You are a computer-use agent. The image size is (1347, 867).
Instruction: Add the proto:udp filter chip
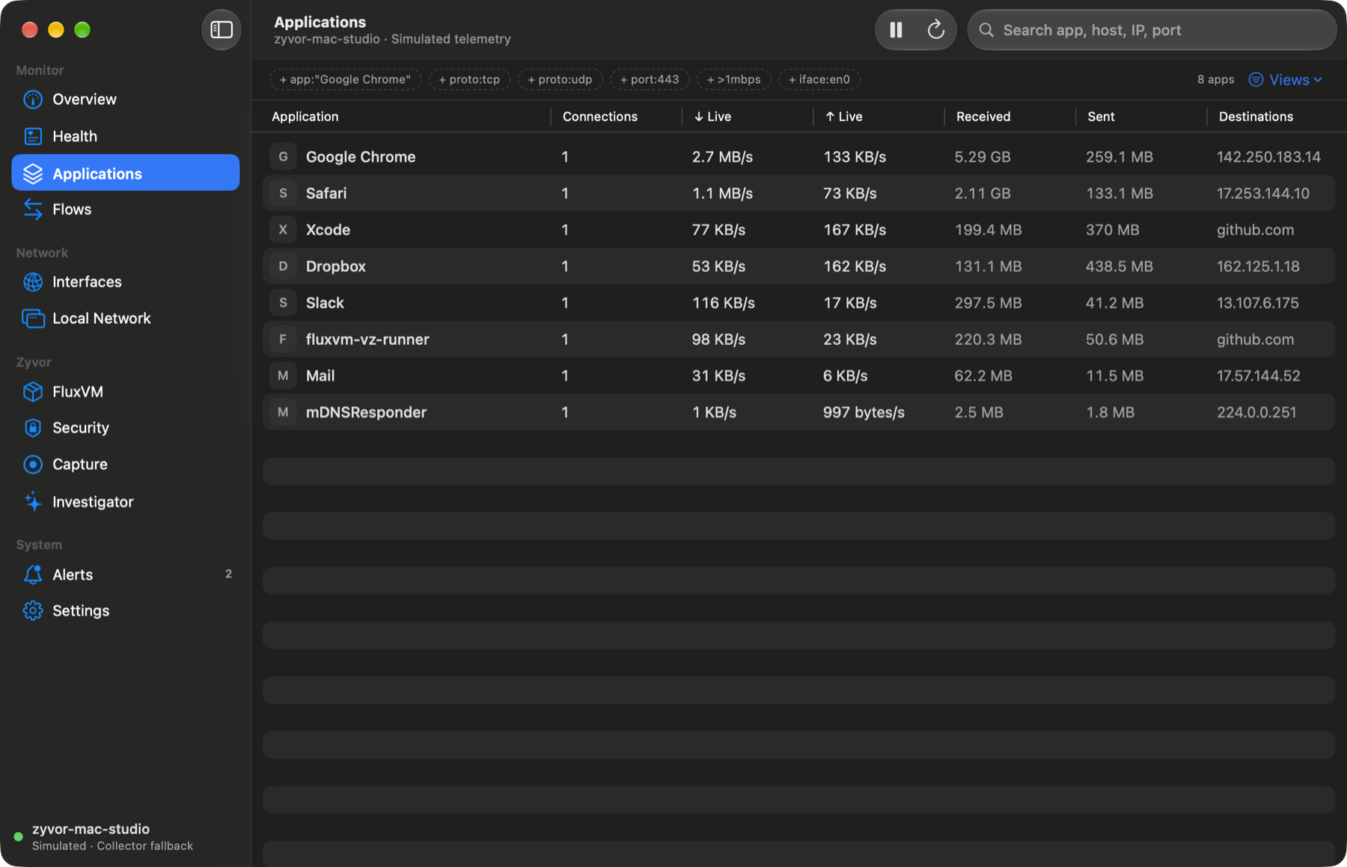pyautogui.click(x=560, y=79)
